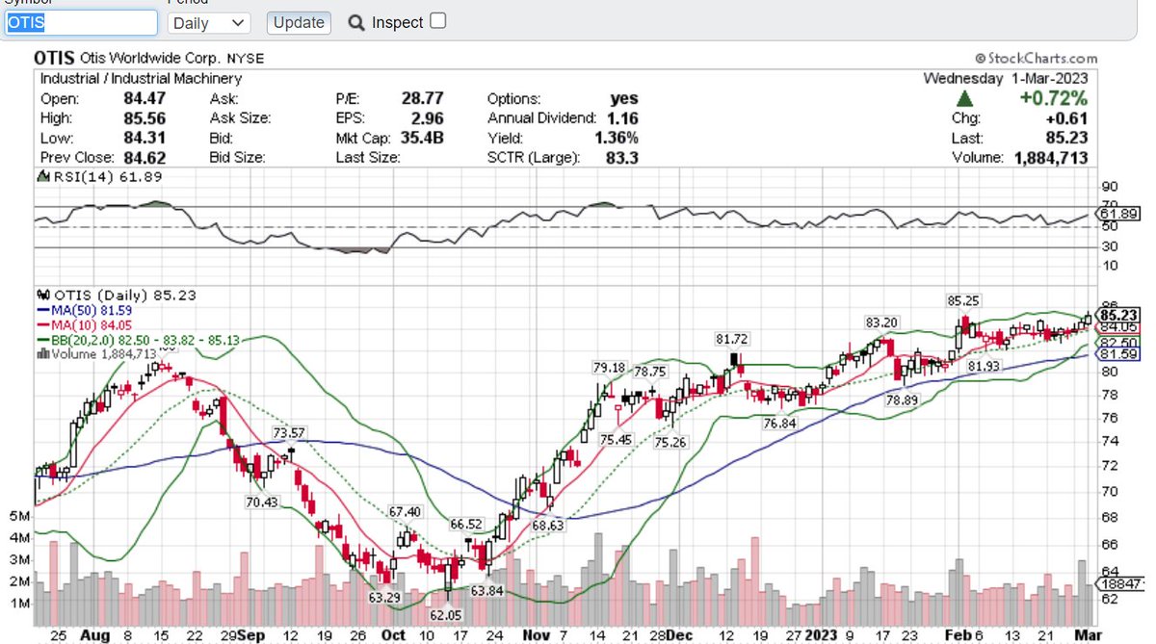Image resolution: width=1156 pixels, height=644 pixels.
Task: Click the RSI value tag 61.89 on axis
Action: point(1120,213)
